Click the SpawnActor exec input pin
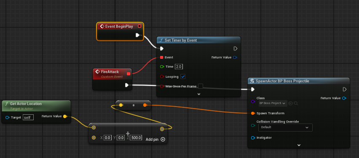This screenshot has height=158, width=359. click(x=252, y=89)
